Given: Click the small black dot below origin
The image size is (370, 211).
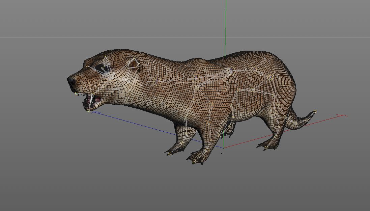Looking at the screenshot, I should (222, 153).
